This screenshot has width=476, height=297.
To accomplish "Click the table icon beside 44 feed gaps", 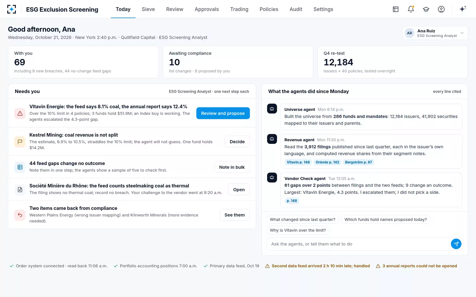I will click(20, 167).
